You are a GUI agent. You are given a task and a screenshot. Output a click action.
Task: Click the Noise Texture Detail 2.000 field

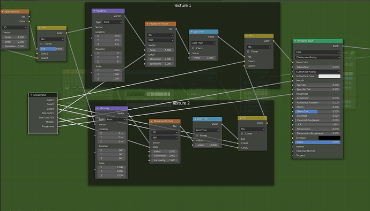pyautogui.click(x=14, y=42)
